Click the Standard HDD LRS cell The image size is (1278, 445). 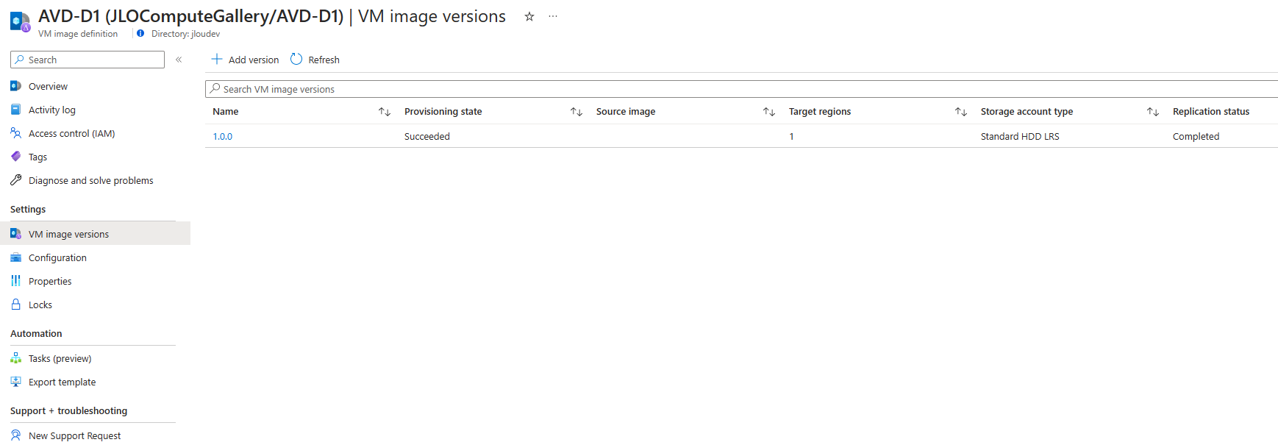click(1020, 136)
